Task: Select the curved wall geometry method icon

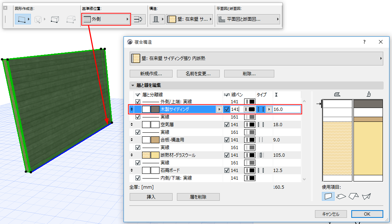Action: [38, 19]
